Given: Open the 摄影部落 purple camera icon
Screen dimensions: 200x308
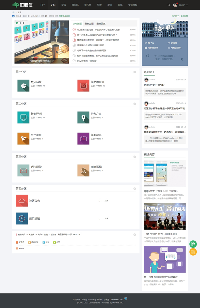Looking at the screenshot, I should (x=83, y=138).
